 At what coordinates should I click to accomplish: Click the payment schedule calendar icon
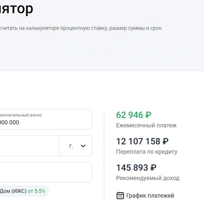pos(120,195)
